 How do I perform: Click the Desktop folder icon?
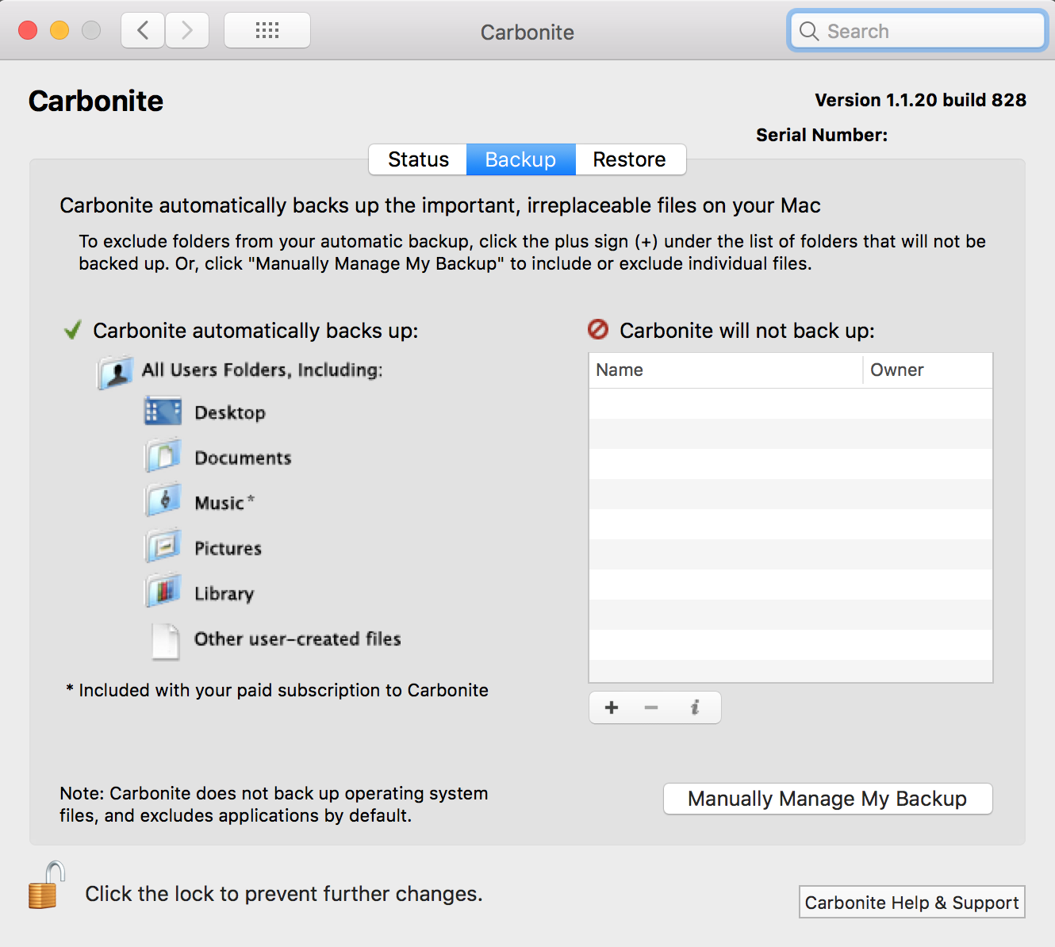[x=163, y=411]
